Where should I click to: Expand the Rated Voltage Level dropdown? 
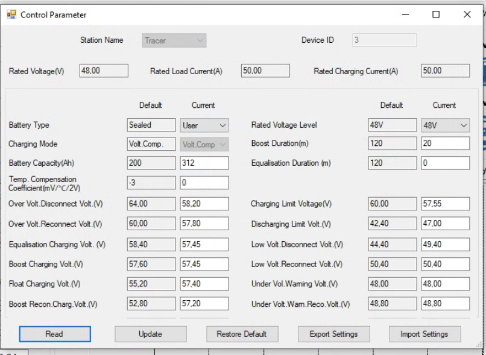[445, 125]
